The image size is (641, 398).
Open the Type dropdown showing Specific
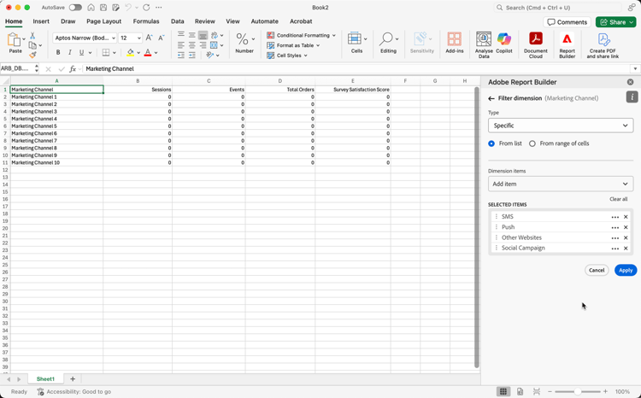point(561,126)
